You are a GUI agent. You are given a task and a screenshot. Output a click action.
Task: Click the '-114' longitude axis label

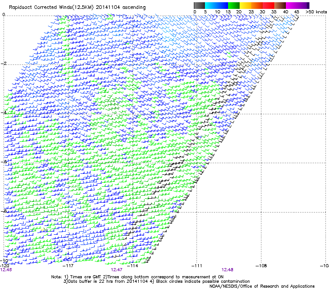(x=132, y=266)
